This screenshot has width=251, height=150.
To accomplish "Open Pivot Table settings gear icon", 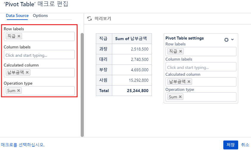I will click(x=226, y=40).
